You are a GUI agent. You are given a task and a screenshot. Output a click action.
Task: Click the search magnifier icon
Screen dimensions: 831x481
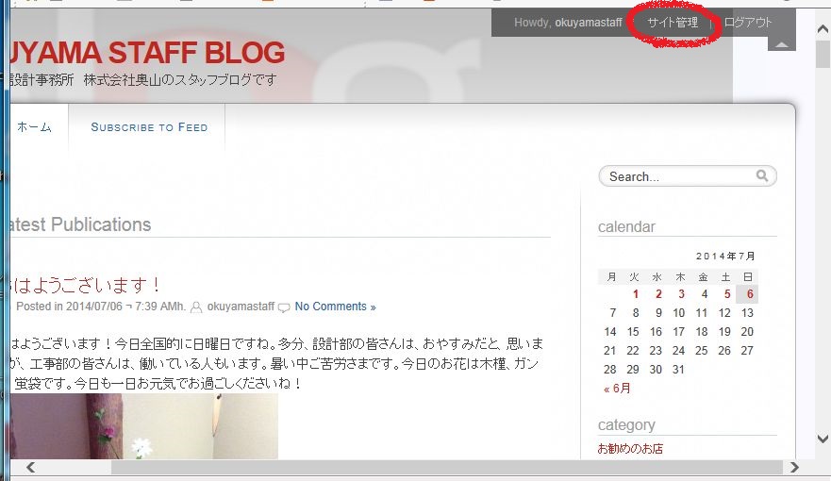(x=762, y=175)
